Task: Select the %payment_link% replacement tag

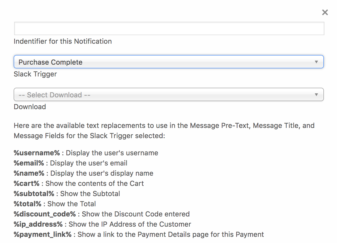Action: click(43, 234)
